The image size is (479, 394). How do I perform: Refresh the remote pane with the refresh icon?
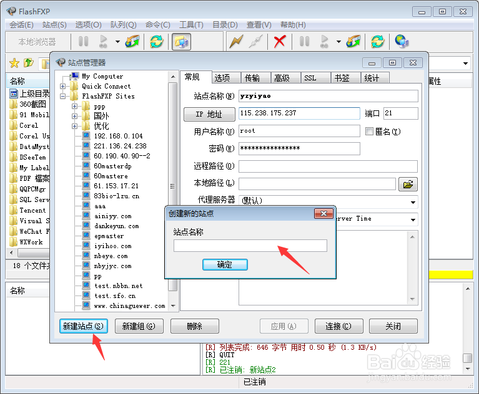(x=378, y=41)
